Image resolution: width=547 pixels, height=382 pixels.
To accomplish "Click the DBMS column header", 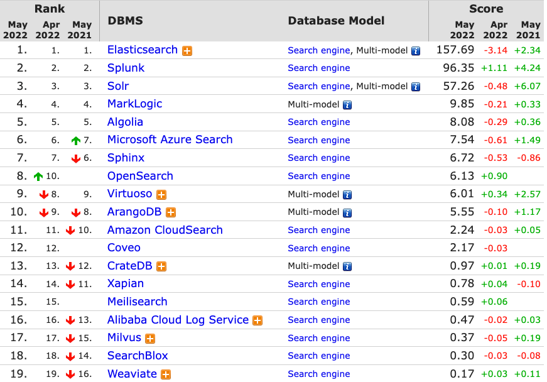I will pyautogui.click(x=125, y=21).
